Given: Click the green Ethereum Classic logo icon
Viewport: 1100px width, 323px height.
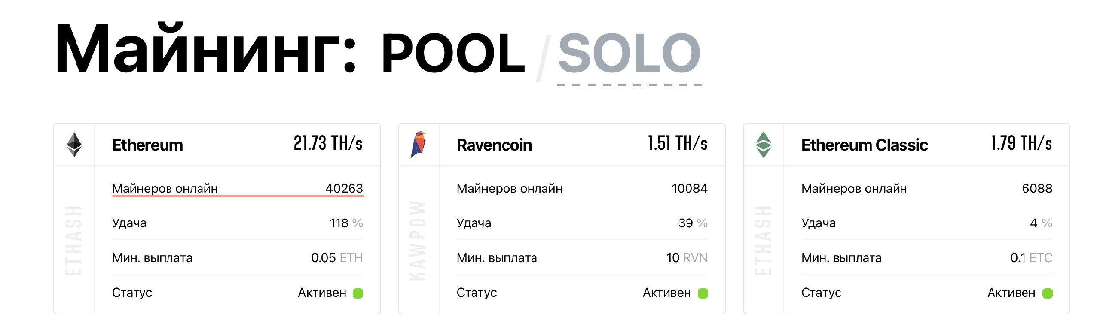Looking at the screenshot, I should click(764, 145).
